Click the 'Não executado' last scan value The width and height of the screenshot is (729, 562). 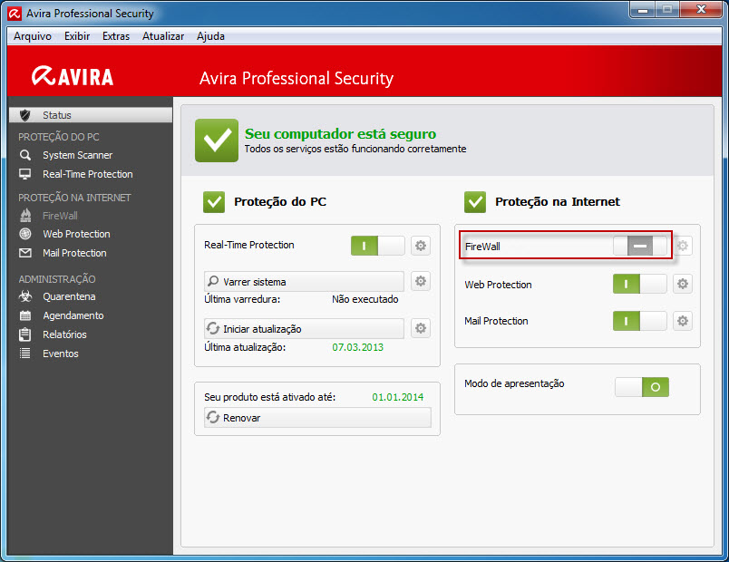365,299
